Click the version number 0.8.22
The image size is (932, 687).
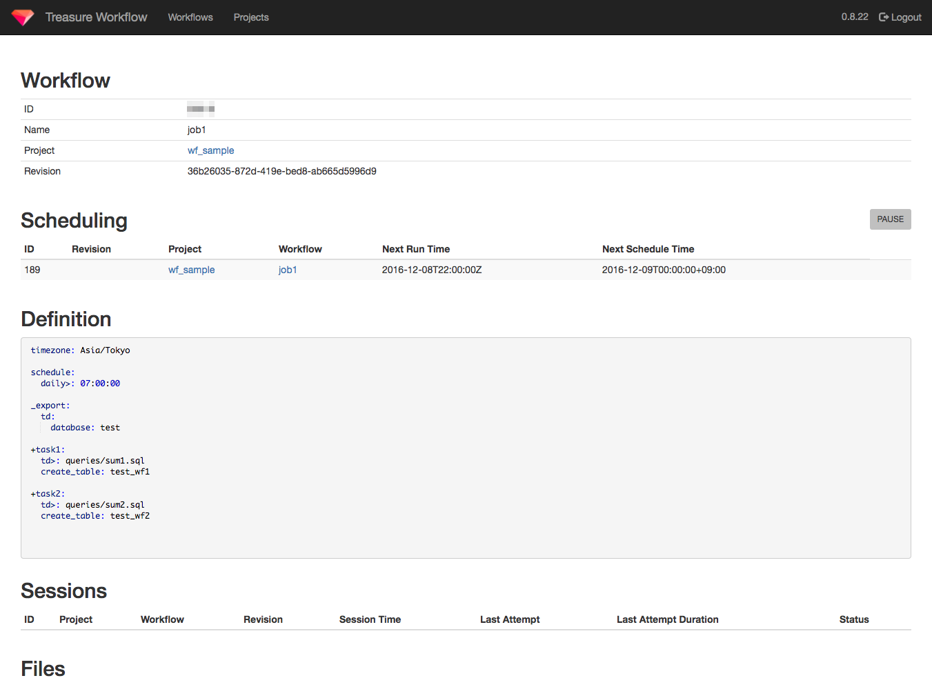pyautogui.click(x=855, y=17)
